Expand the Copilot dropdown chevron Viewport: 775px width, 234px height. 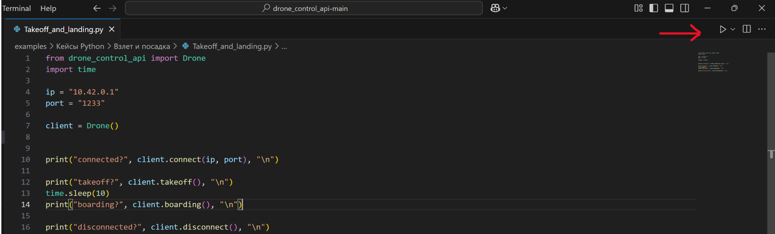[505, 8]
